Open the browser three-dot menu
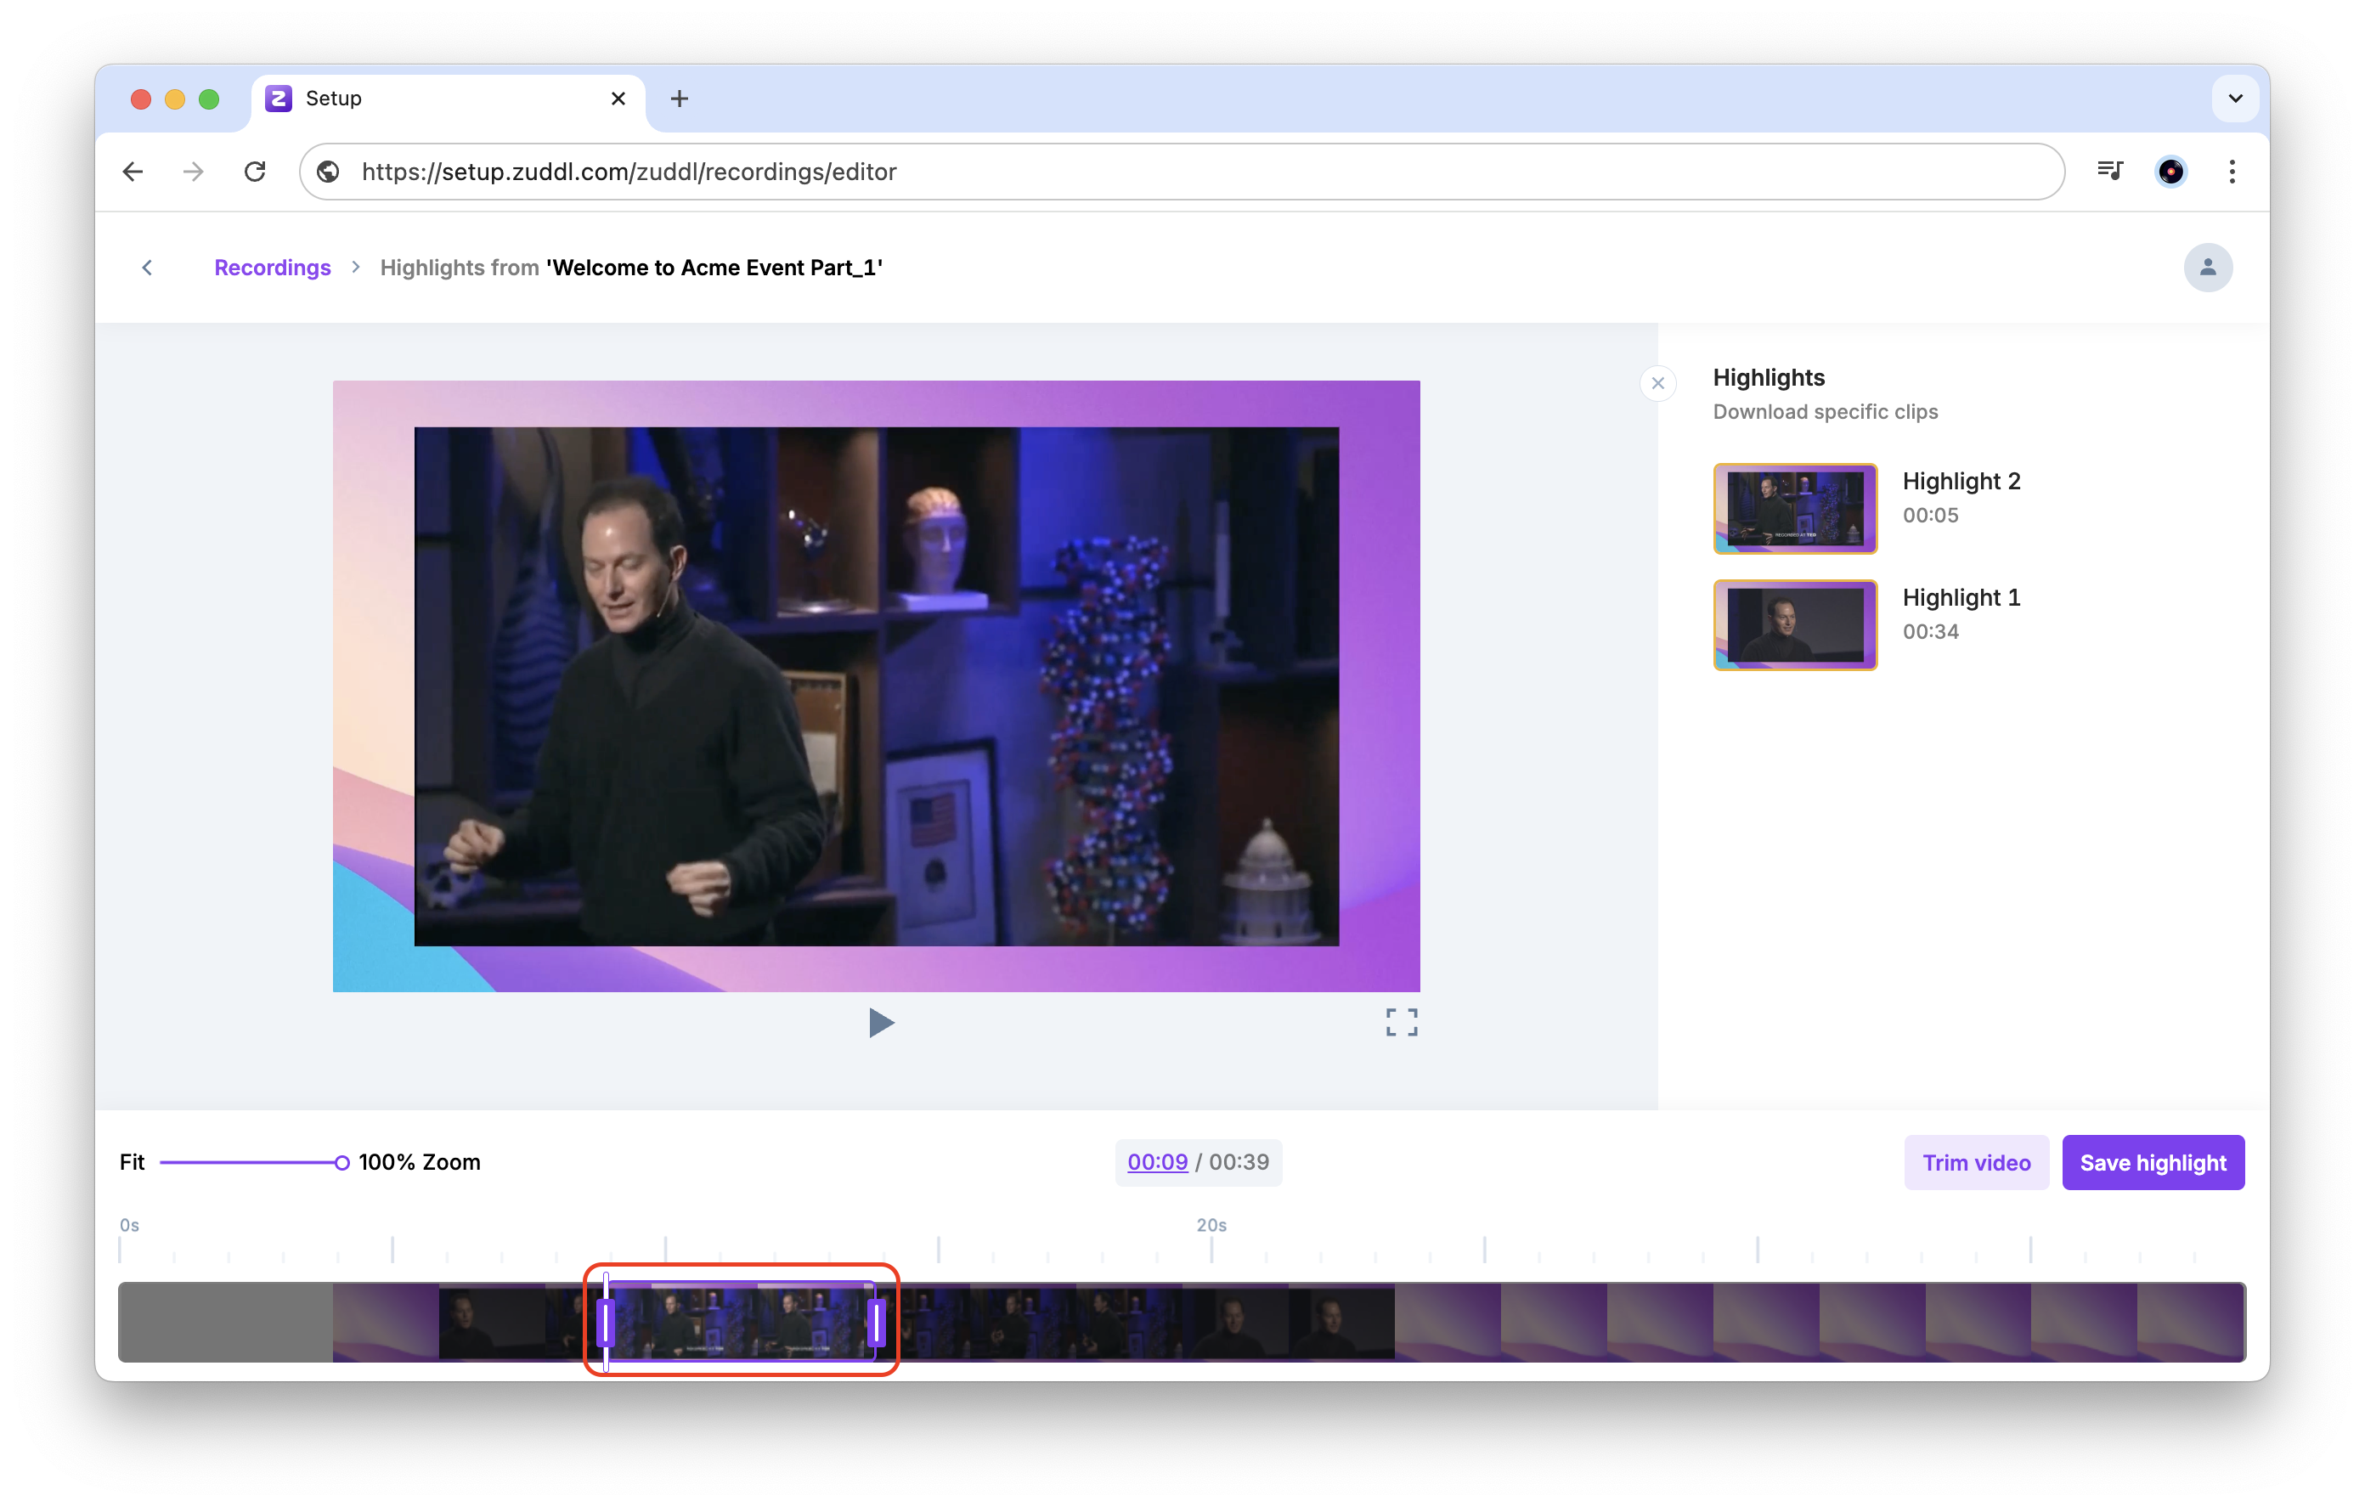Image resolution: width=2365 pixels, height=1507 pixels. click(x=2232, y=172)
